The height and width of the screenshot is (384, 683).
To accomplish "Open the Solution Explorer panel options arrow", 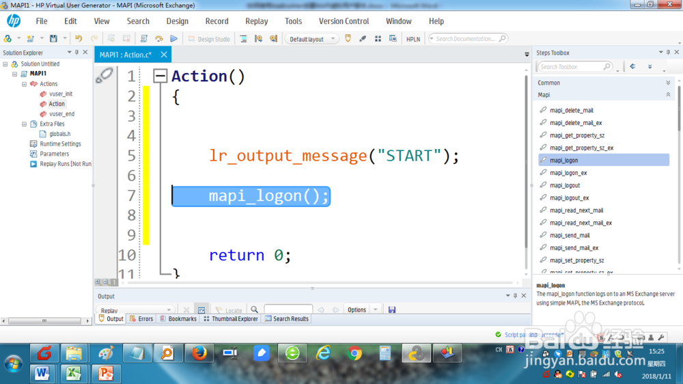I will 69,53.
